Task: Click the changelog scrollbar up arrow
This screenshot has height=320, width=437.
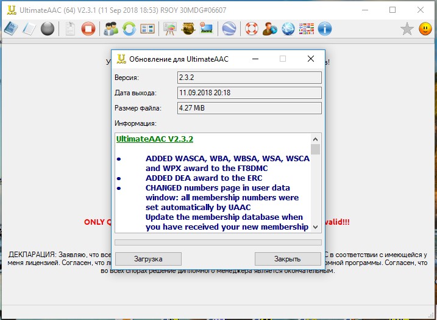Action: 315,139
